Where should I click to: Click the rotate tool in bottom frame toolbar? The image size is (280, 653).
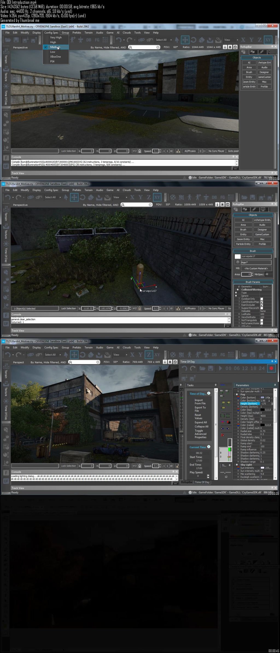click(x=82, y=355)
